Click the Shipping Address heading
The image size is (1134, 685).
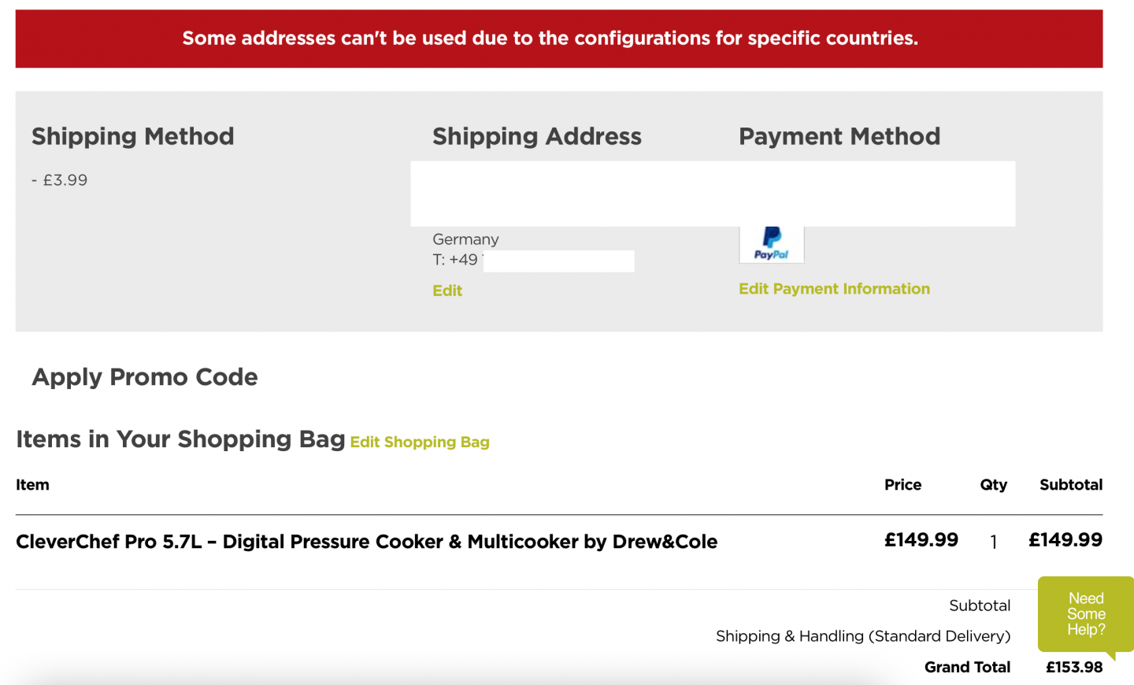point(536,136)
